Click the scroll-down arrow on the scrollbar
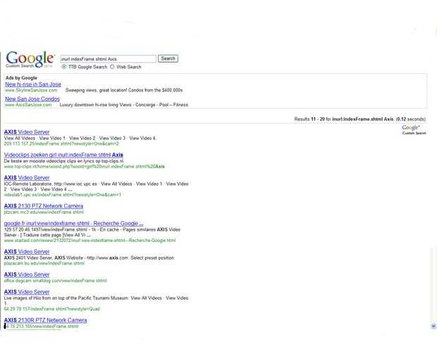The height and width of the screenshot is (349, 437). pyautogui.click(x=433, y=326)
